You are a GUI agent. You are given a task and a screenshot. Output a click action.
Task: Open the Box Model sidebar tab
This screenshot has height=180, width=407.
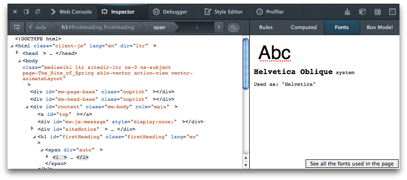pos(379,27)
